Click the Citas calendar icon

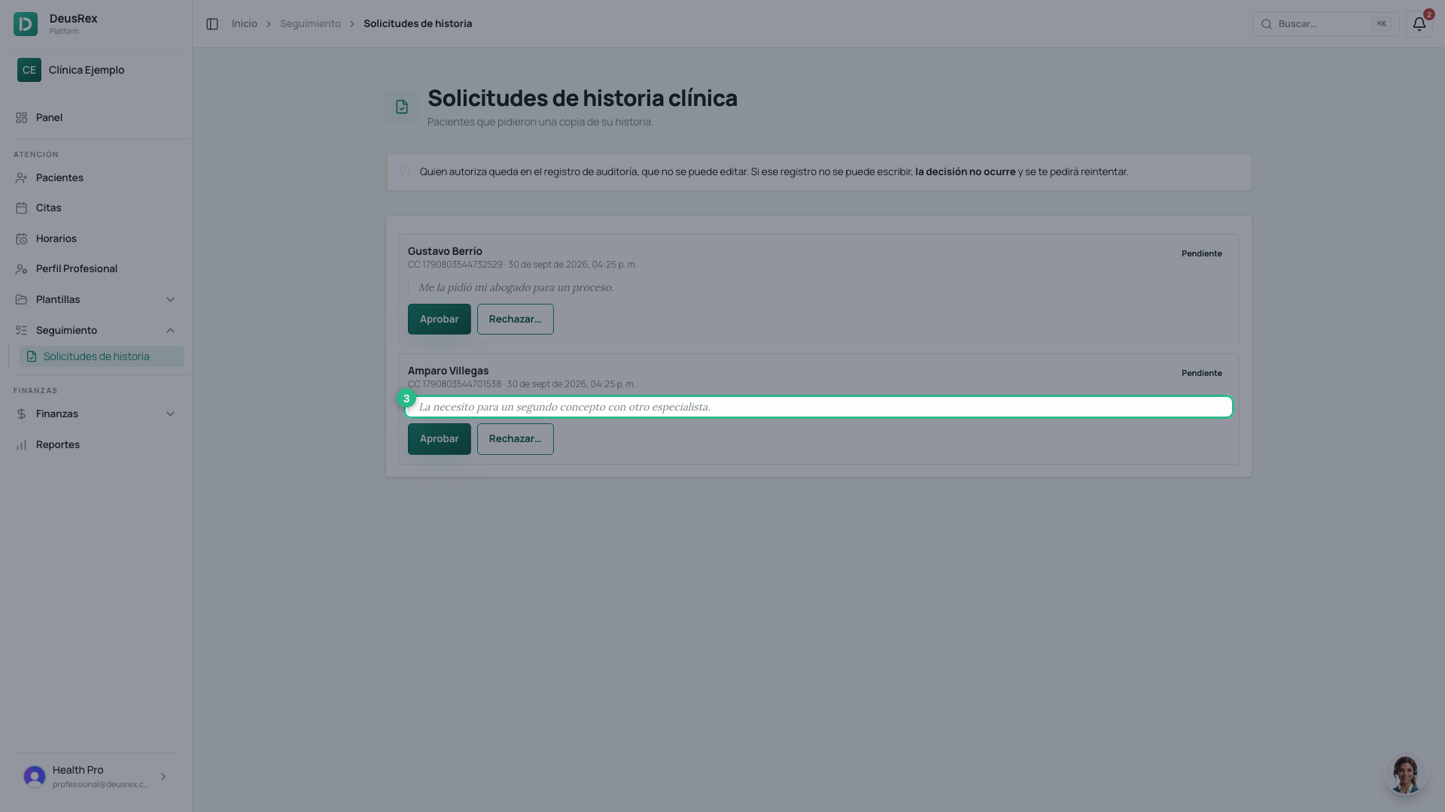tap(21, 208)
